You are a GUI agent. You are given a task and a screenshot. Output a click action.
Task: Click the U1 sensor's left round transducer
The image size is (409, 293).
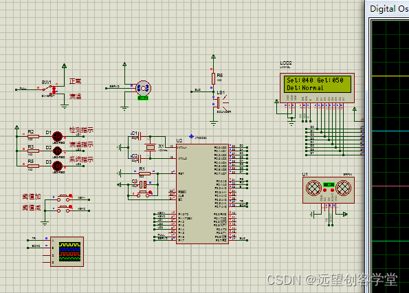click(x=313, y=188)
